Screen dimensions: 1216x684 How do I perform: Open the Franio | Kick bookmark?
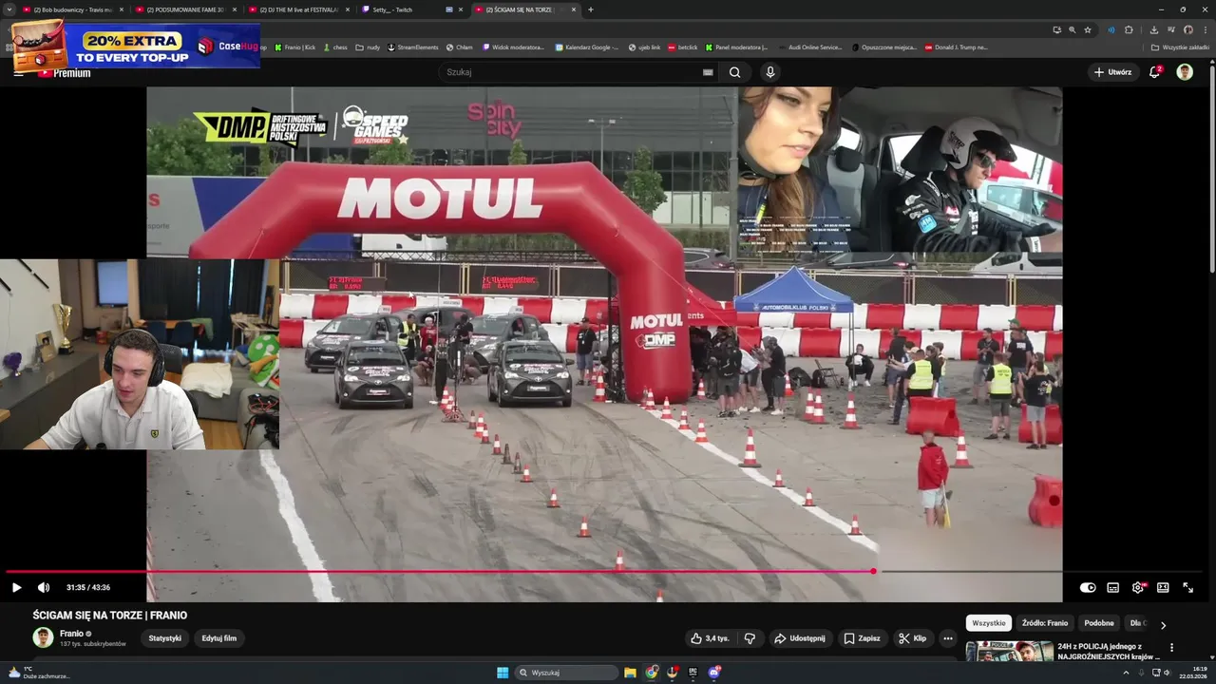(295, 47)
